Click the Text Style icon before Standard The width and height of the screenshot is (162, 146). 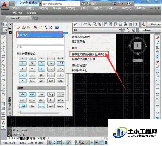144,24
